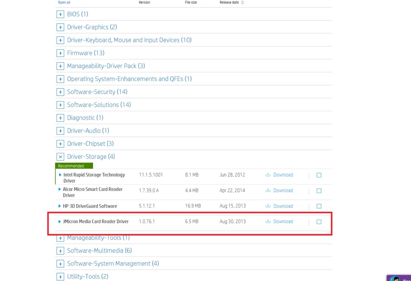Expand Driver-Chipset (3) plus icon
The width and height of the screenshot is (411, 281).
coord(60,144)
